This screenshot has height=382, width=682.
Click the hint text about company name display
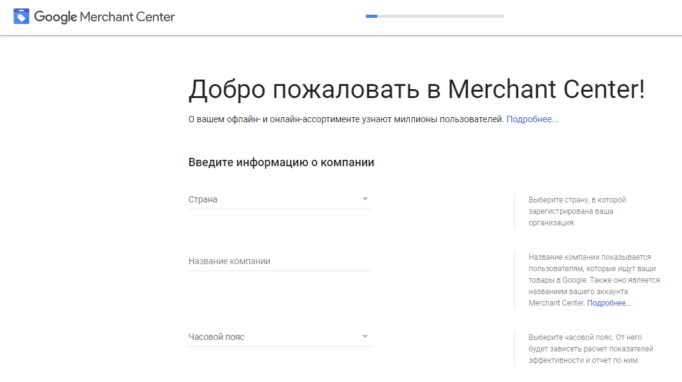594,280
